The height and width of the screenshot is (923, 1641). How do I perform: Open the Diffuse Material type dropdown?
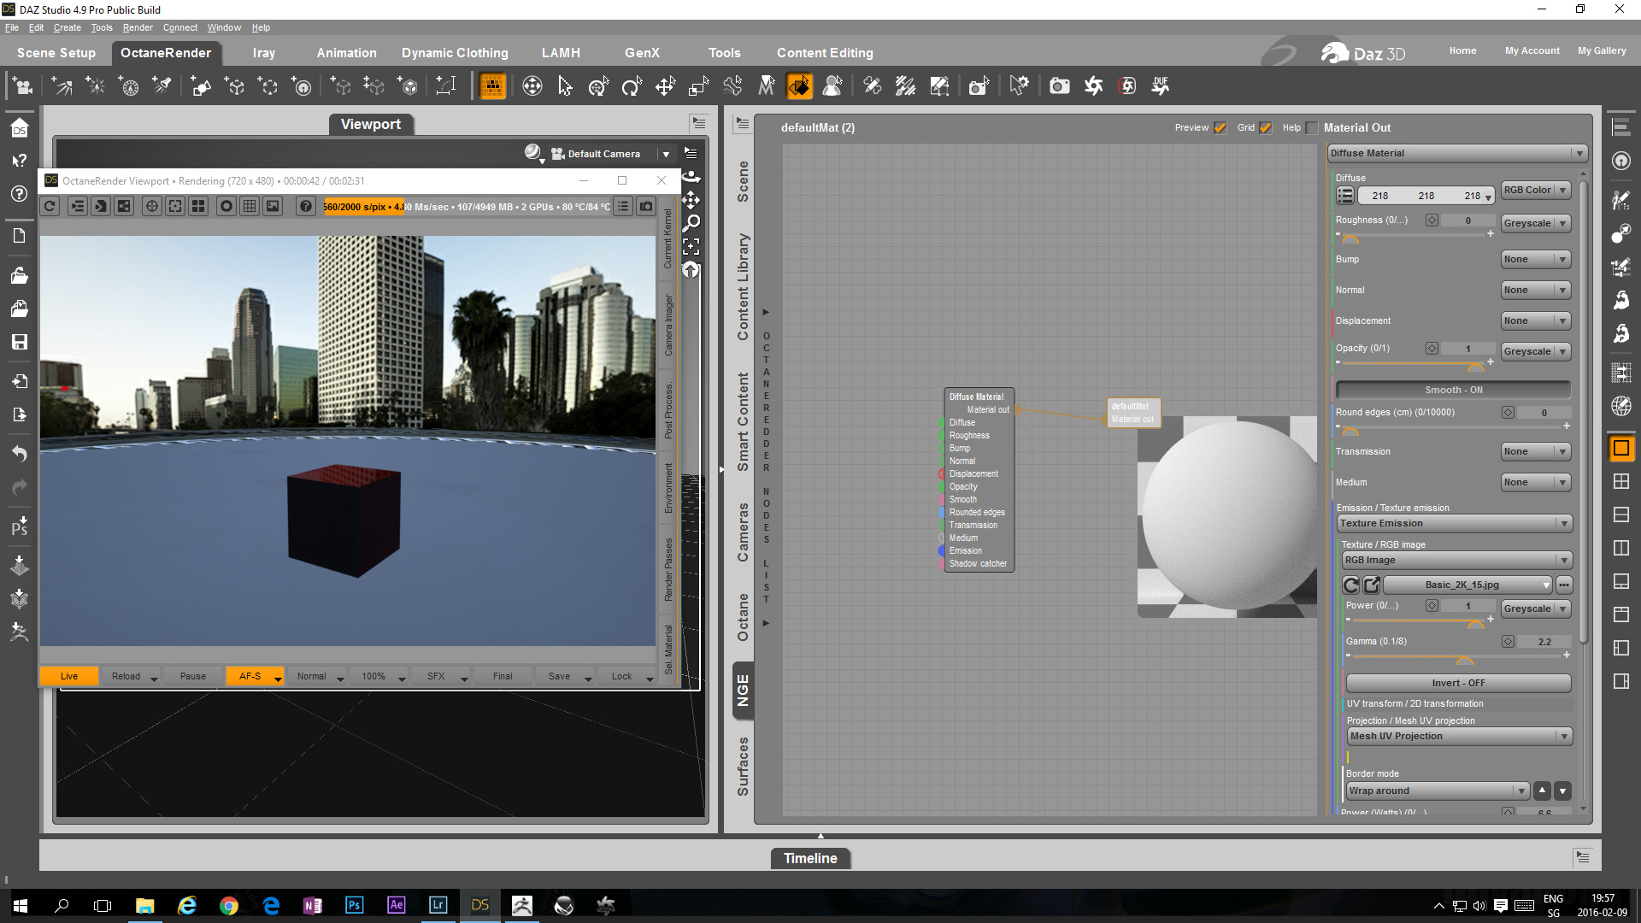[x=1457, y=153]
